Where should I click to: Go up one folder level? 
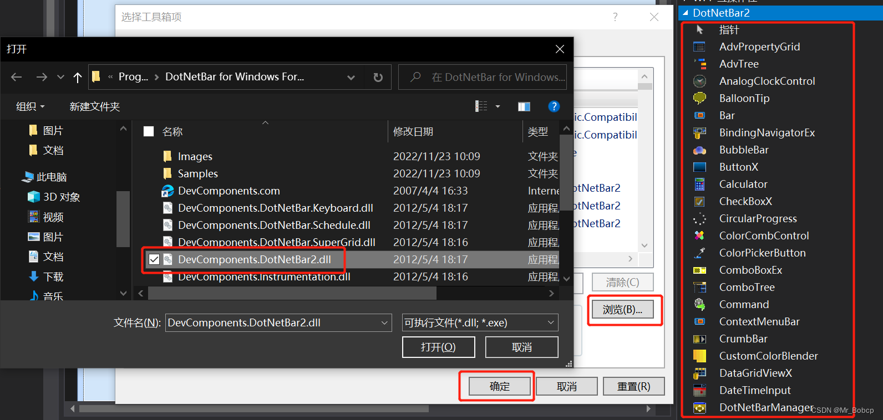coord(78,77)
